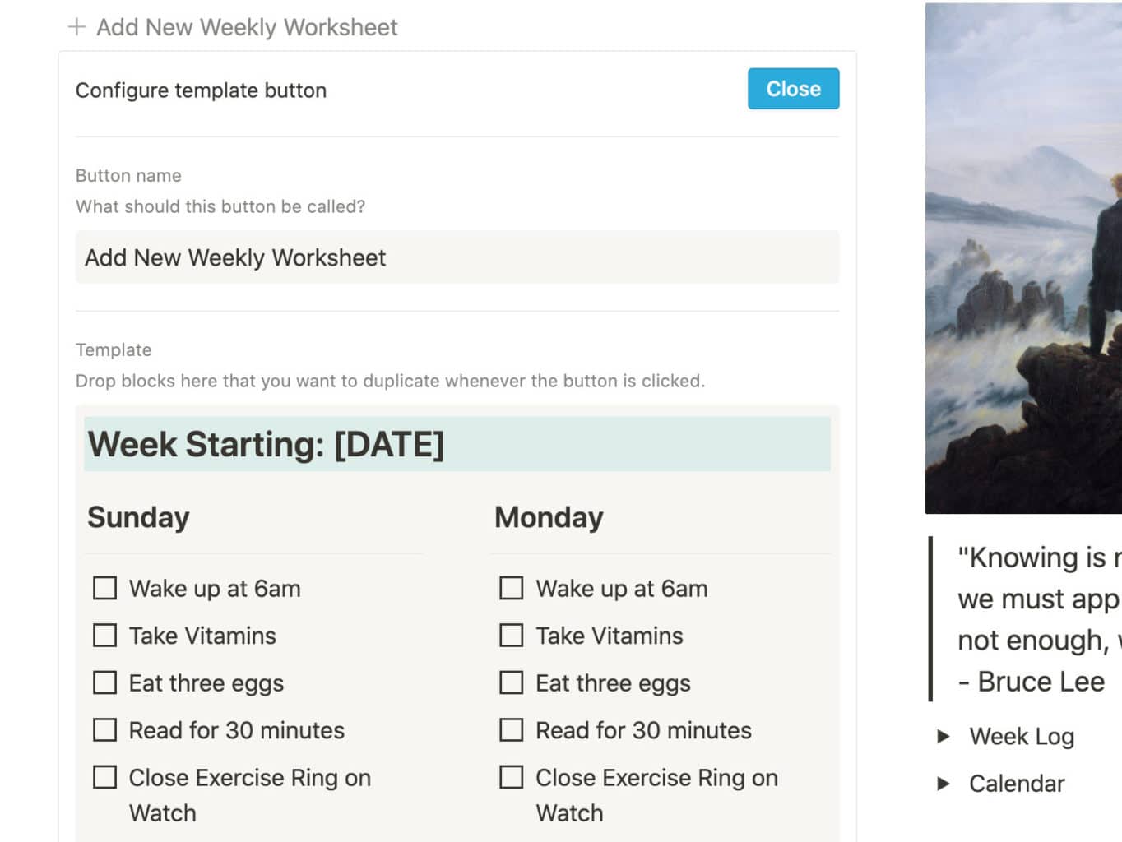Expand the Week Log toggle arrow
The width and height of the screenshot is (1122, 842).
point(943,737)
